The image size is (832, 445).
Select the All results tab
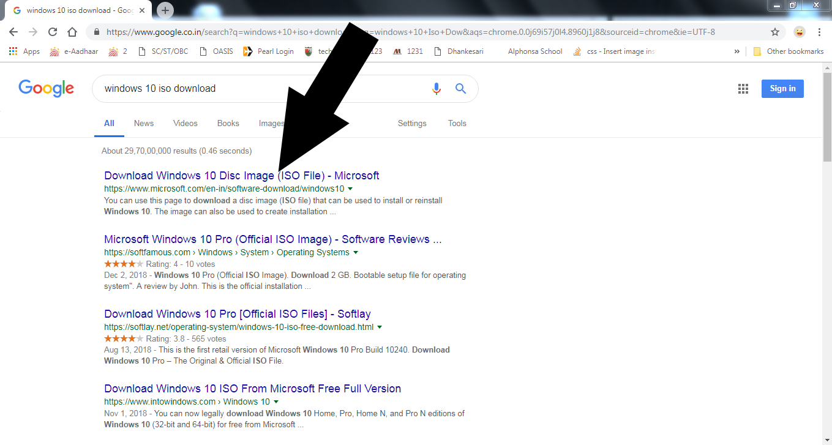[x=109, y=123]
